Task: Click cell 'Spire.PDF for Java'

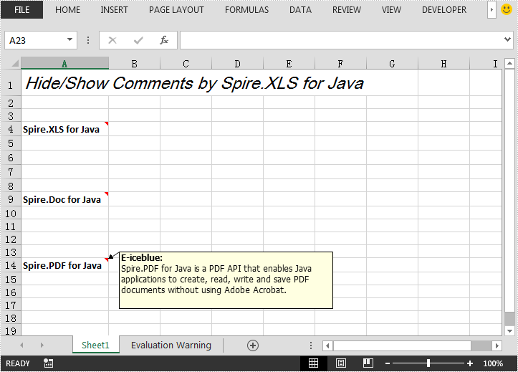Action: tap(64, 265)
